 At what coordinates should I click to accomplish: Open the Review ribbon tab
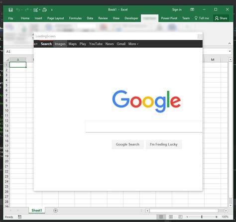pos(103,18)
